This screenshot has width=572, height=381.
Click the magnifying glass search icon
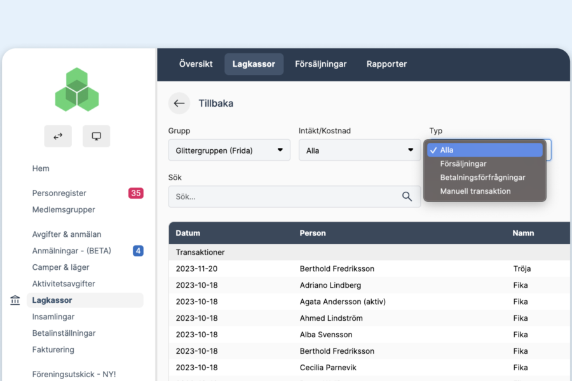[407, 197]
